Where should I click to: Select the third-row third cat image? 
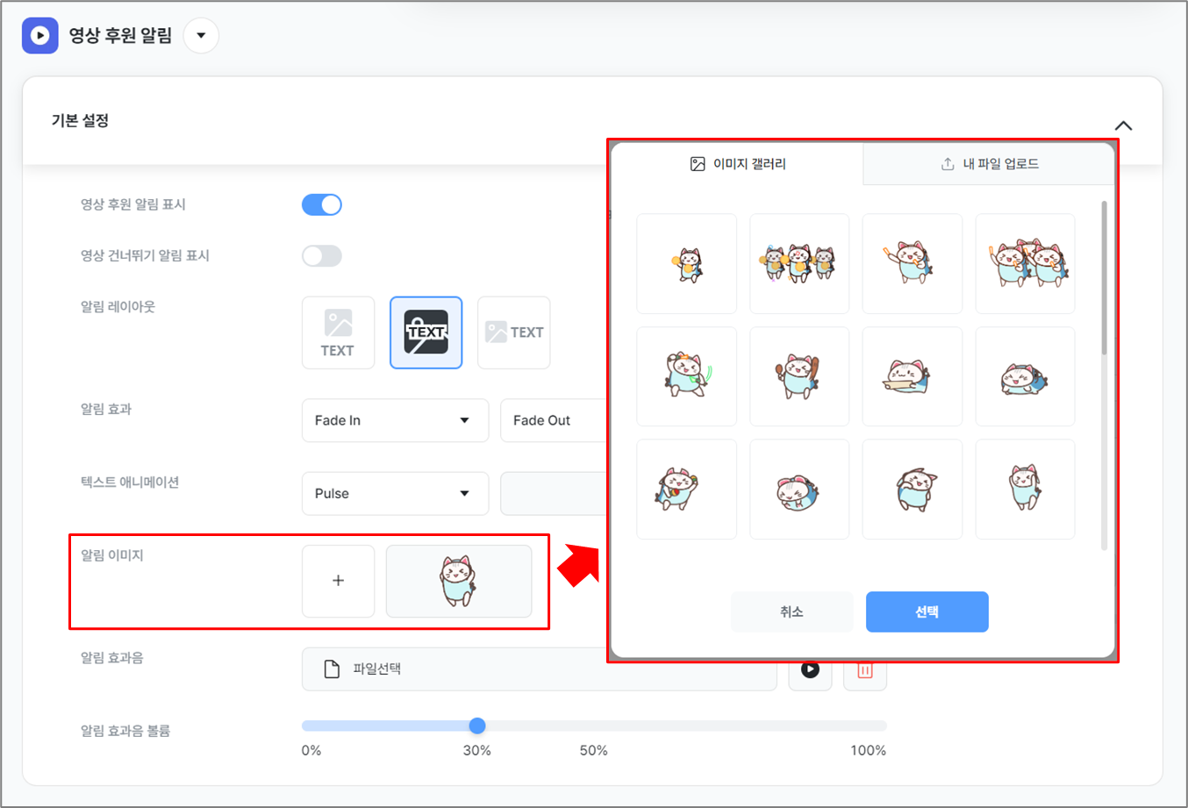(x=912, y=489)
